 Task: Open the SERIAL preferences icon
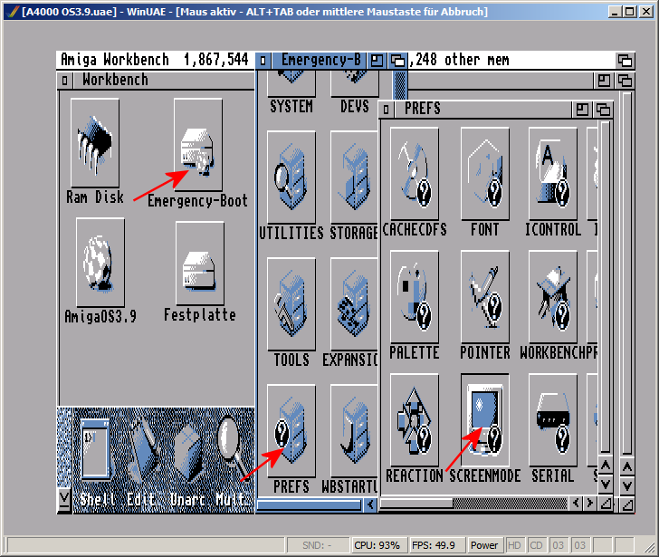[553, 420]
